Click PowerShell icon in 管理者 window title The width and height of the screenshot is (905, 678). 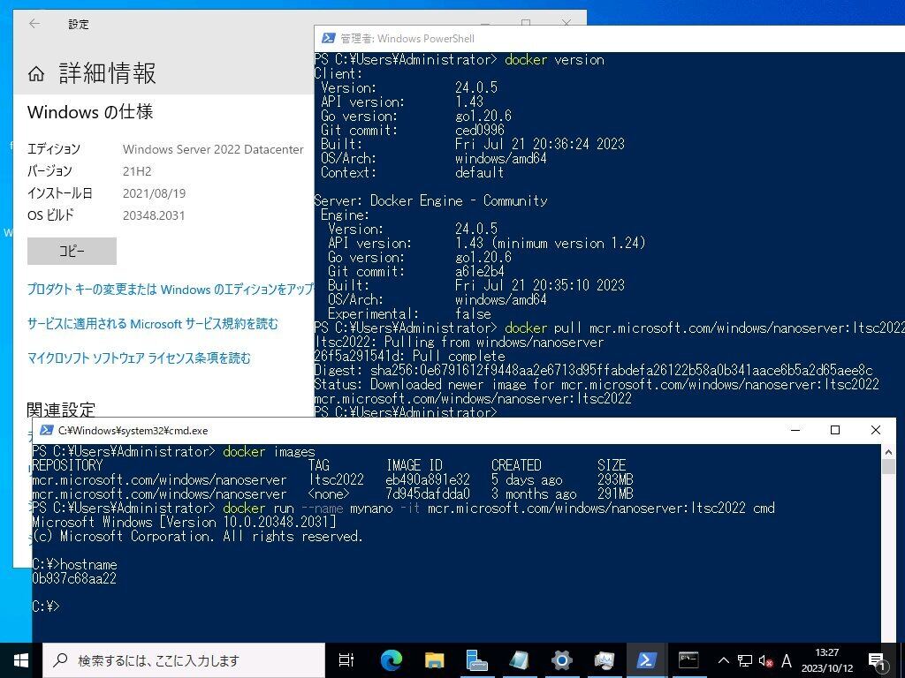pos(329,38)
